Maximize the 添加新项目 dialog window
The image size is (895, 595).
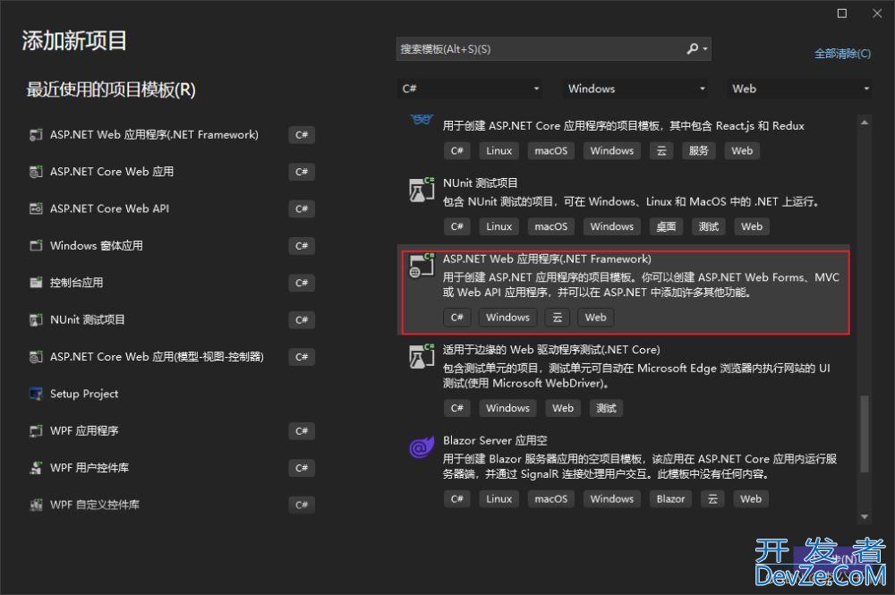[842, 13]
